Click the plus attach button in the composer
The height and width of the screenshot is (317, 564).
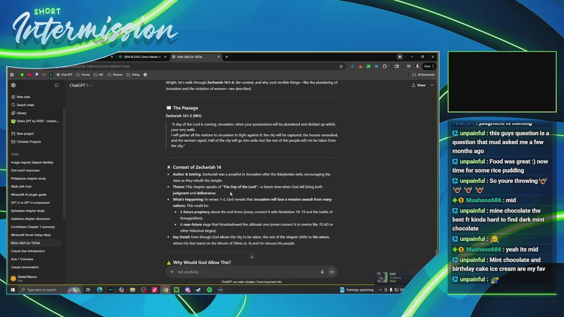(x=172, y=272)
